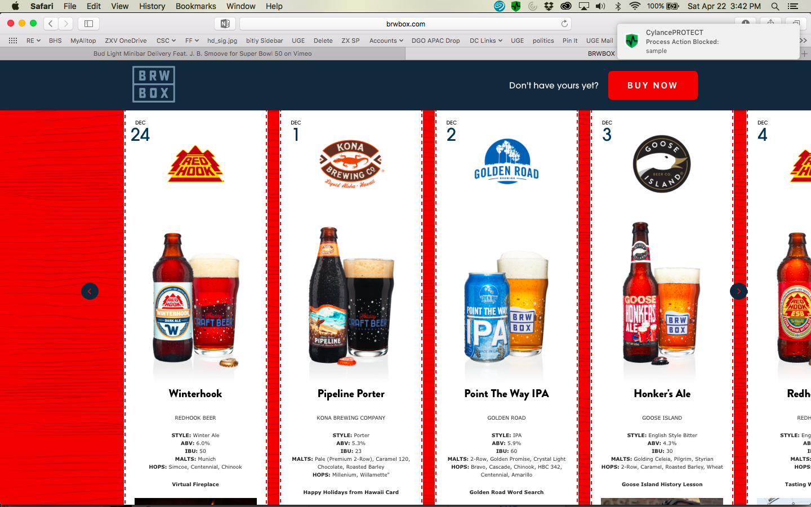Show hidden bookmarks via overflow chevrons
Viewport: 811px width, 507px height.
[803, 41]
